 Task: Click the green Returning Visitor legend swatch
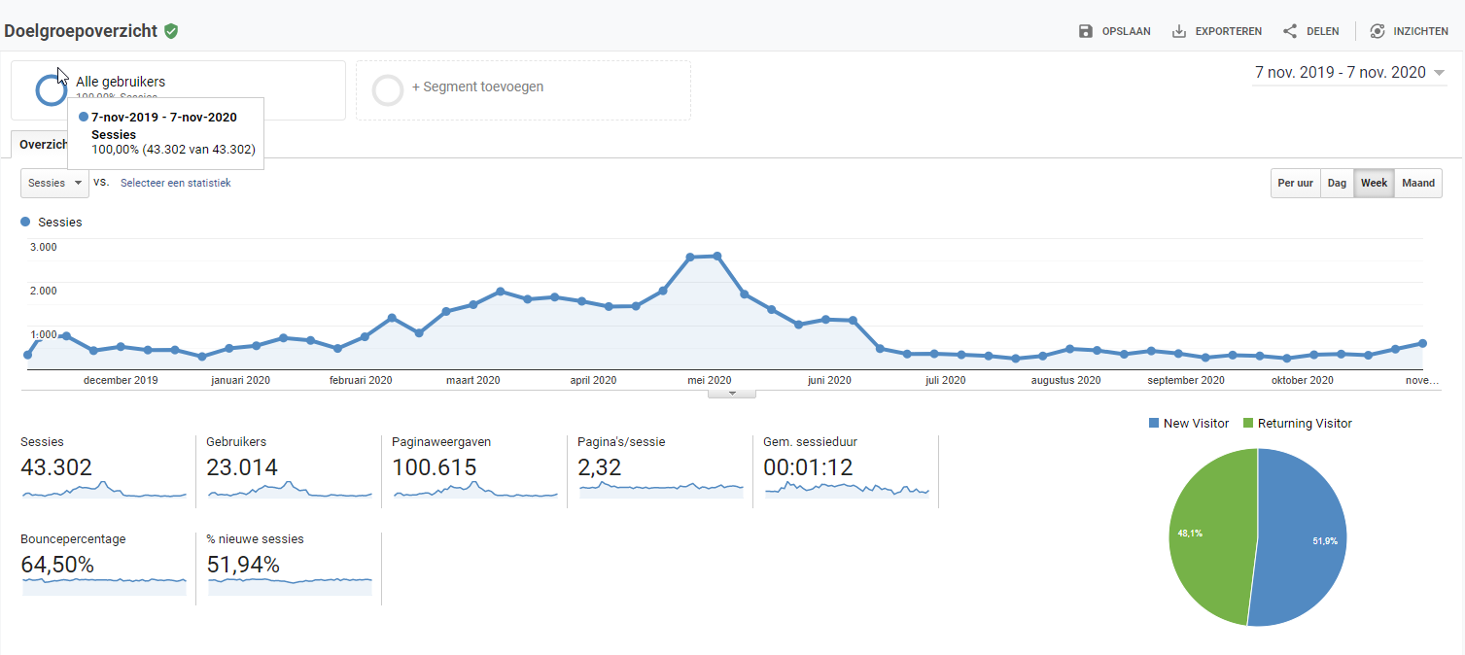point(1248,424)
